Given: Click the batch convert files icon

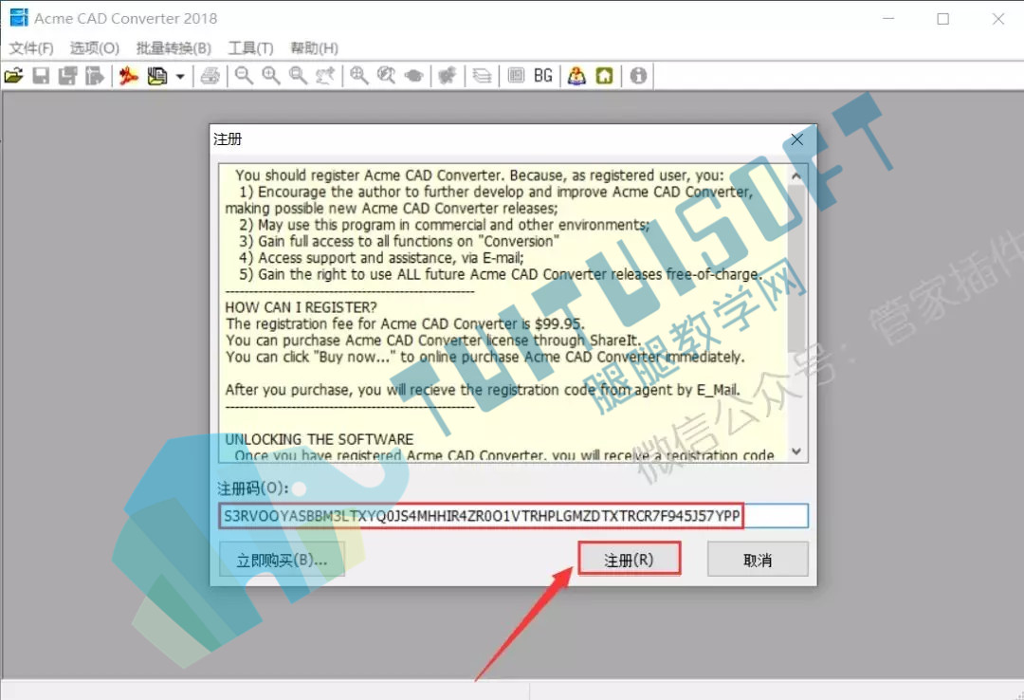Looking at the screenshot, I should pyautogui.click(x=156, y=76).
